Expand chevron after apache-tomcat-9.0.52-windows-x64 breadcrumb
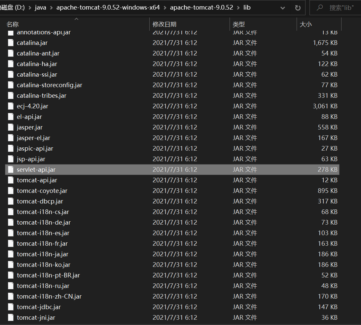This screenshot has width=361, height=325. click(165, 8)
